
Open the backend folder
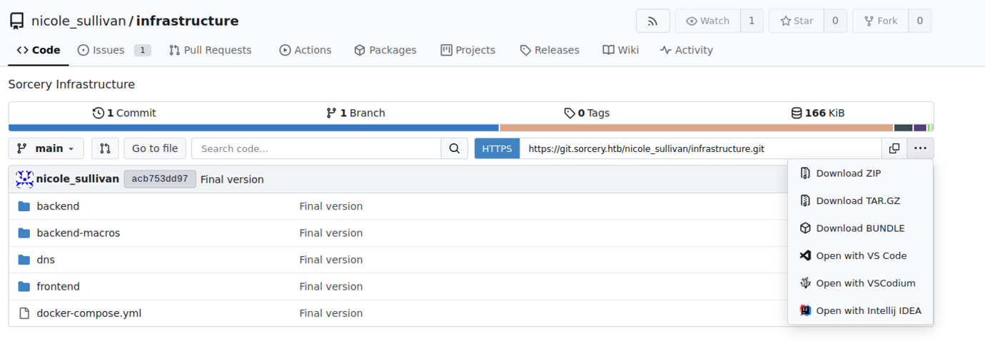click(58, 206)
